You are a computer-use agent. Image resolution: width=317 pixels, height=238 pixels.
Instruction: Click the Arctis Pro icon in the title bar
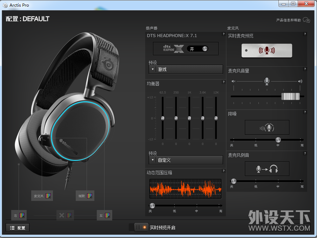[5, 5]
